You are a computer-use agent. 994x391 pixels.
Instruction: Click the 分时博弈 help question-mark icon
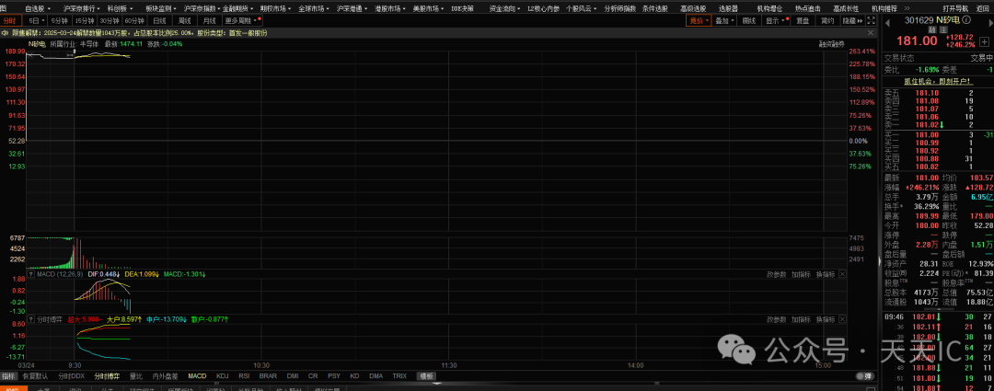[x=30, y=320]
